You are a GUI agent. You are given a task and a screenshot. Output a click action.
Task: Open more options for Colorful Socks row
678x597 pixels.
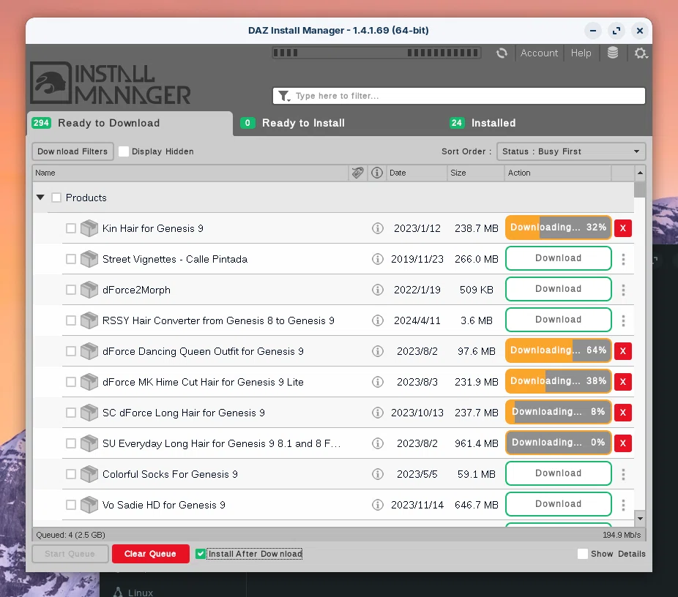point(623,474)
